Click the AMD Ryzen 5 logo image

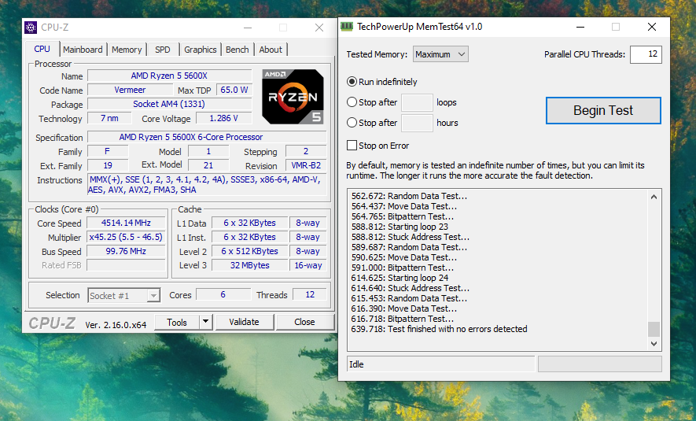point(293,96)
